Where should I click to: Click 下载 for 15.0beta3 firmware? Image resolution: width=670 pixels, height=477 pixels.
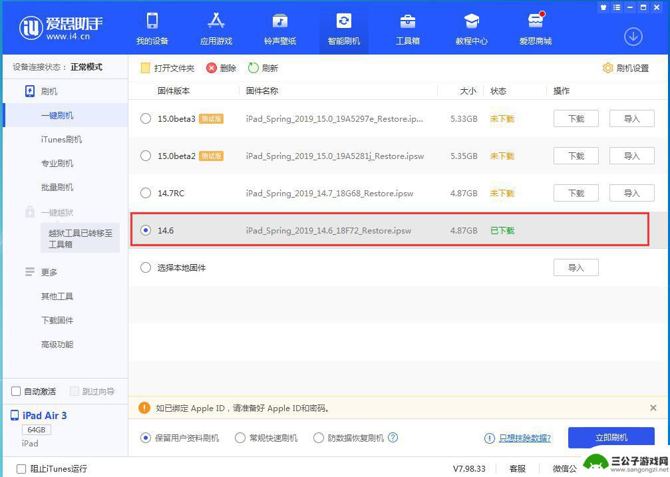[576, 118]
